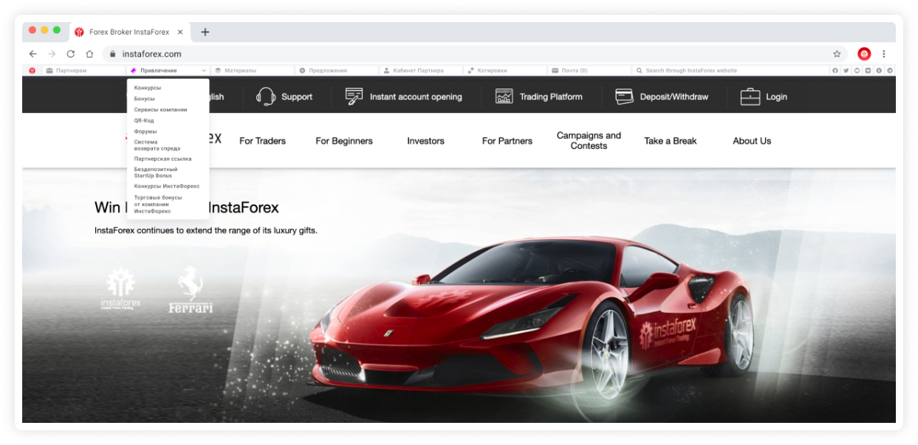Click the Instant account opening icon
The image size is (918, 445).
[354, 97]
